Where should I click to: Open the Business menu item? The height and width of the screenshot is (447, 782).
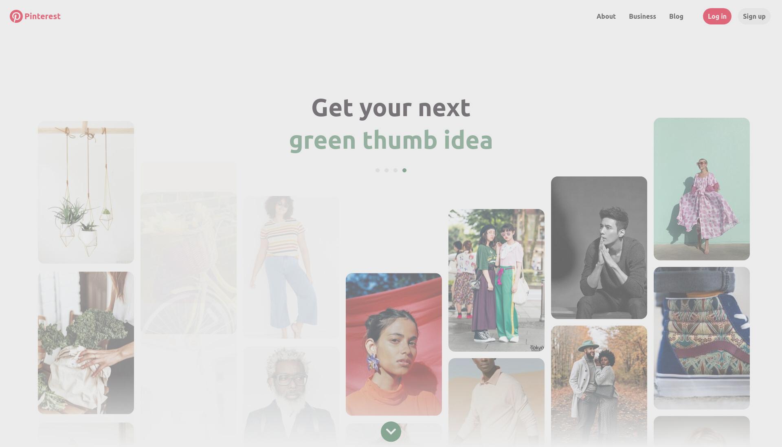642,16
